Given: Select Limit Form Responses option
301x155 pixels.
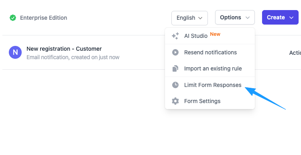Looking at the screenshot, I should (x=210, y=85).
